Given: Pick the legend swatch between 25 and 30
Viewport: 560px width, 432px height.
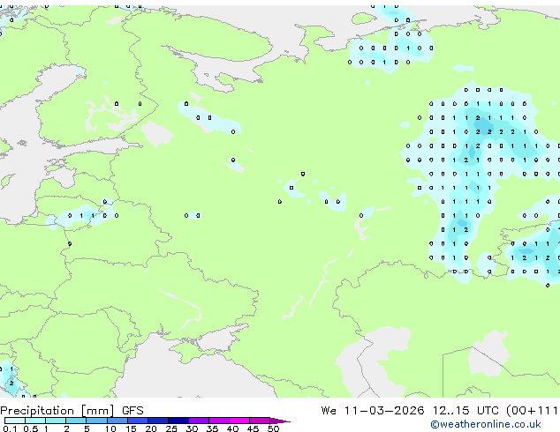Looking at the screenshot, I should [x=178, y=421].
